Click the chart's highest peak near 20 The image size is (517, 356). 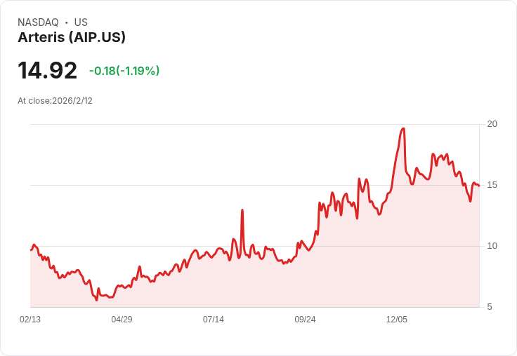(x=403, y=129)
